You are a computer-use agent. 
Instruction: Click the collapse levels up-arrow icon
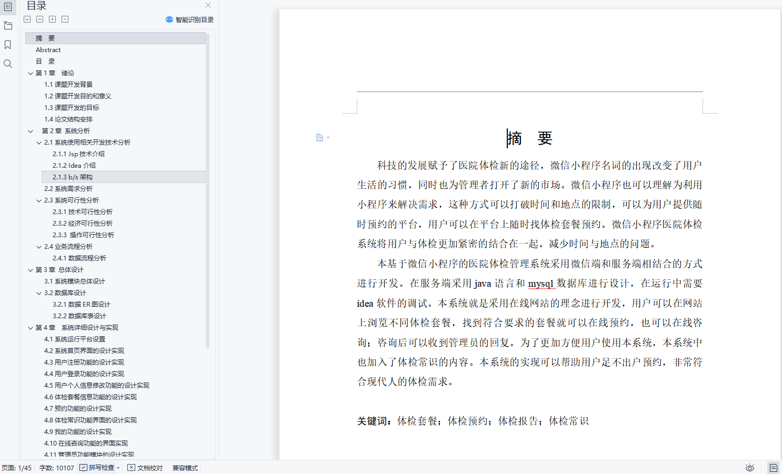coord(40,19)
